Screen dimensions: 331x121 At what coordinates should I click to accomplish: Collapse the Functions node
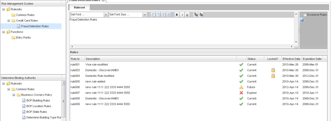(x=3, y=32)
